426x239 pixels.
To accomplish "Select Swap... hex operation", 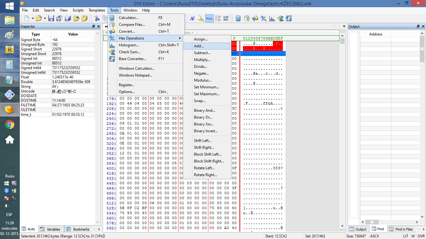I will click(207, 101).
